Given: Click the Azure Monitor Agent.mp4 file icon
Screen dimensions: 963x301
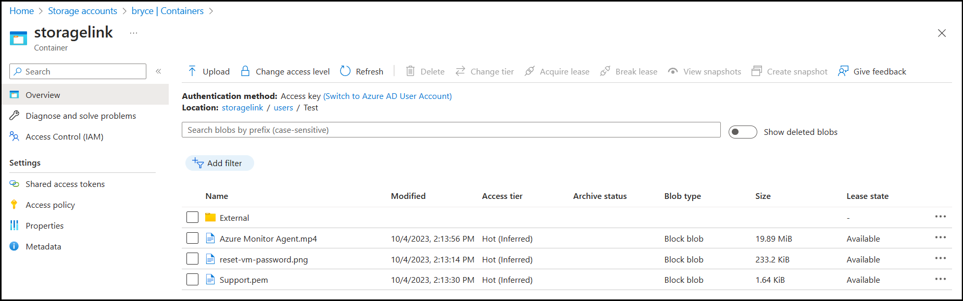Looking at the screenshot, I should [210, 239].
